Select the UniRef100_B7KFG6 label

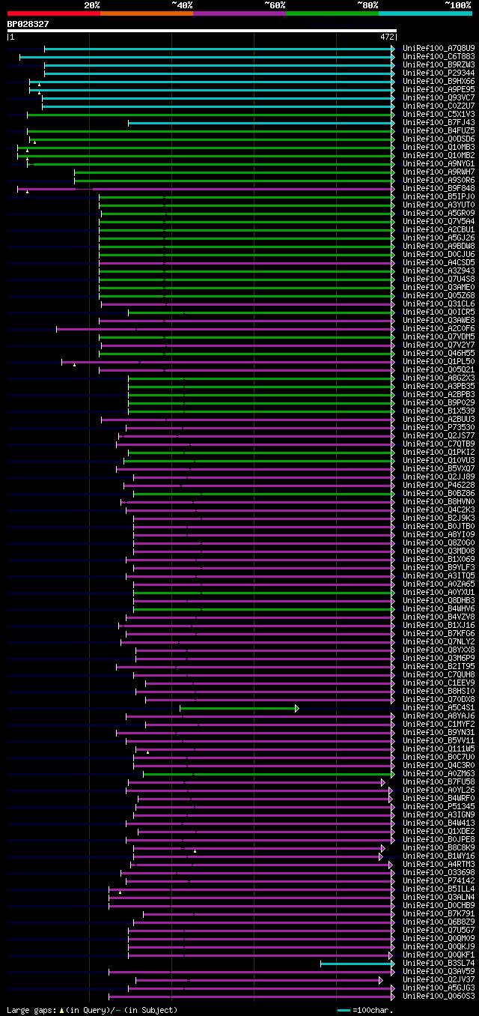click(439, 633)
